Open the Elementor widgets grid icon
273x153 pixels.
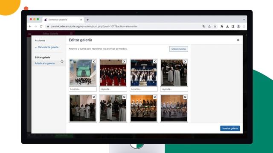[71, 34]
